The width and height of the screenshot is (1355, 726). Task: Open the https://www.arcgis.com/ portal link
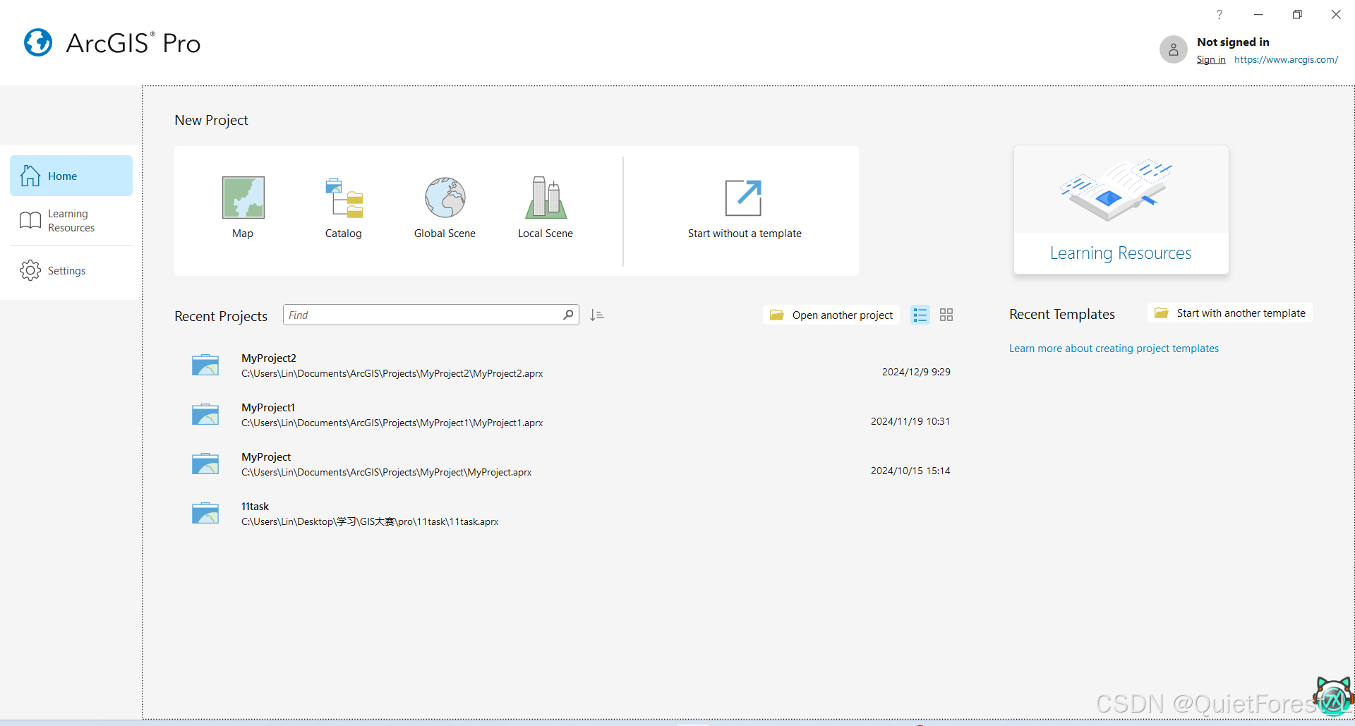coord(1286,60)
